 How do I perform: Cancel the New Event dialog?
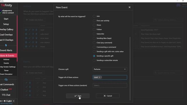pyautogui.click(x=108, y=96)
